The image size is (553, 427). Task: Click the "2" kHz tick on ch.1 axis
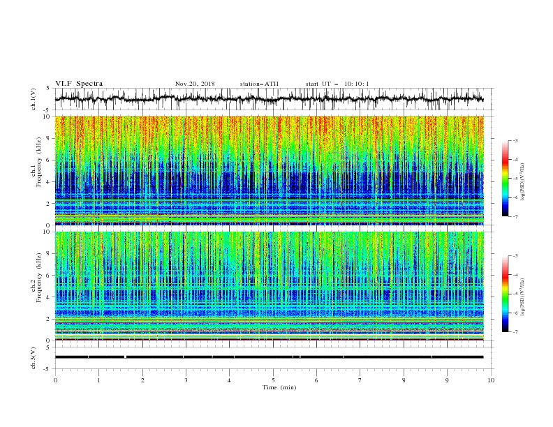[49, 204]
